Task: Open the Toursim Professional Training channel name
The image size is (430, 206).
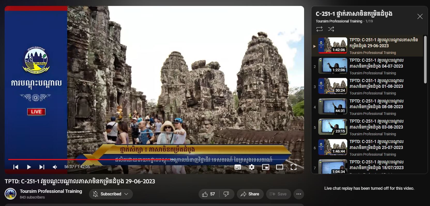Action: click(51, 191)
